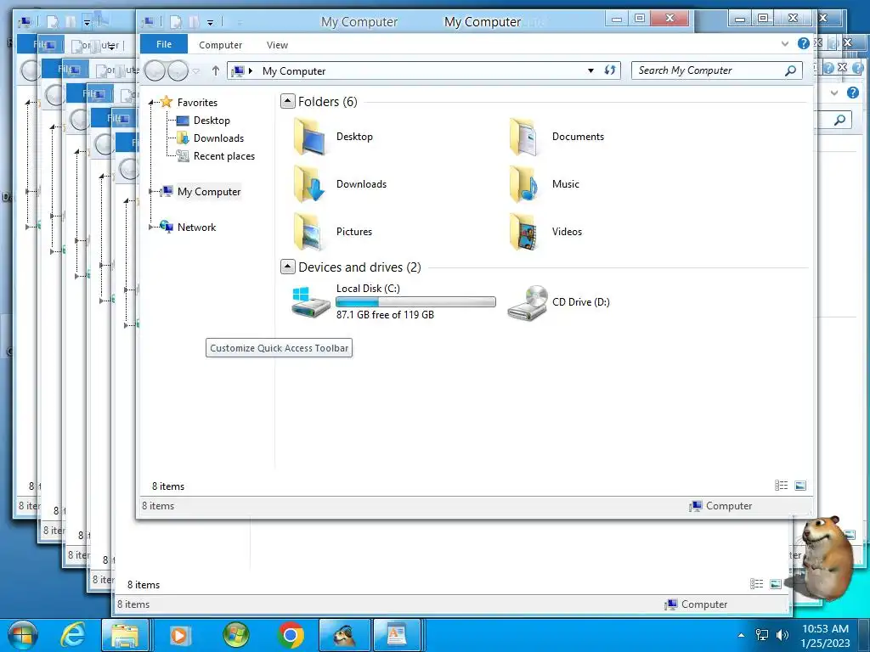Click the Back navigation button in the front window
Viewport: 870px width, 652px height.
pyautogui.click(x=155, y=71)
